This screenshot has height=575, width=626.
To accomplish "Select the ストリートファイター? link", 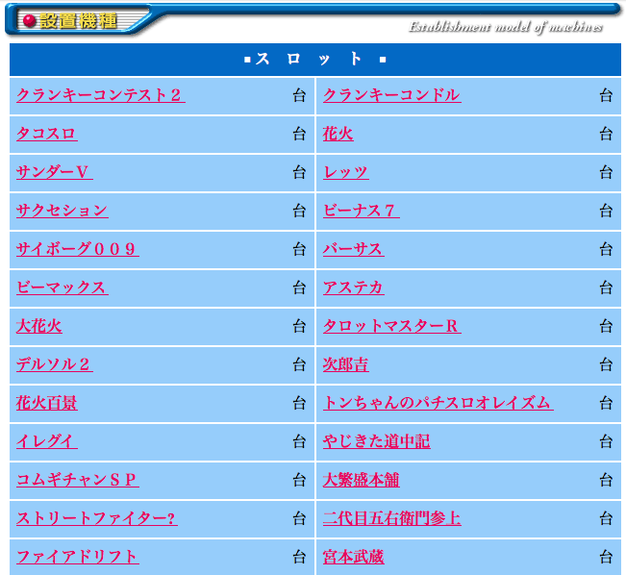I will (x=97, y=518).
